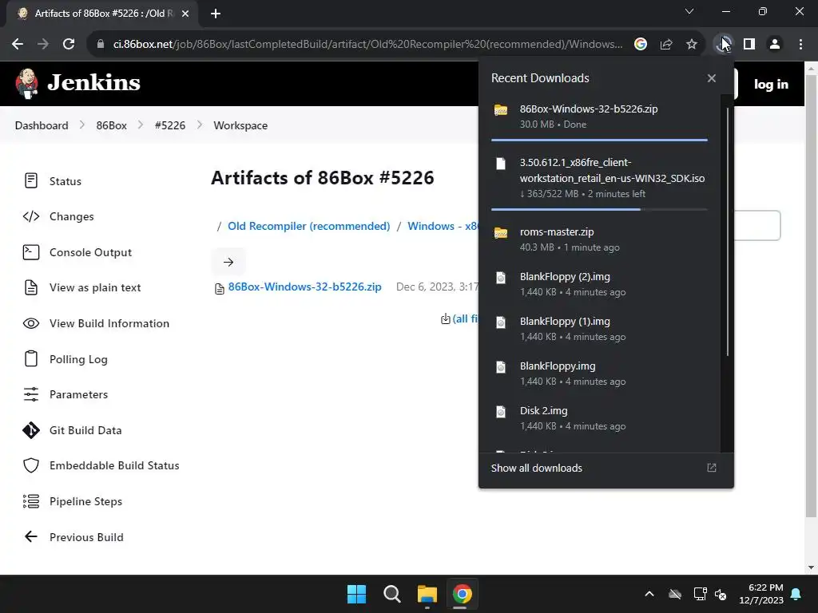Open a new browser tab
818x613 pixels.
216,14
